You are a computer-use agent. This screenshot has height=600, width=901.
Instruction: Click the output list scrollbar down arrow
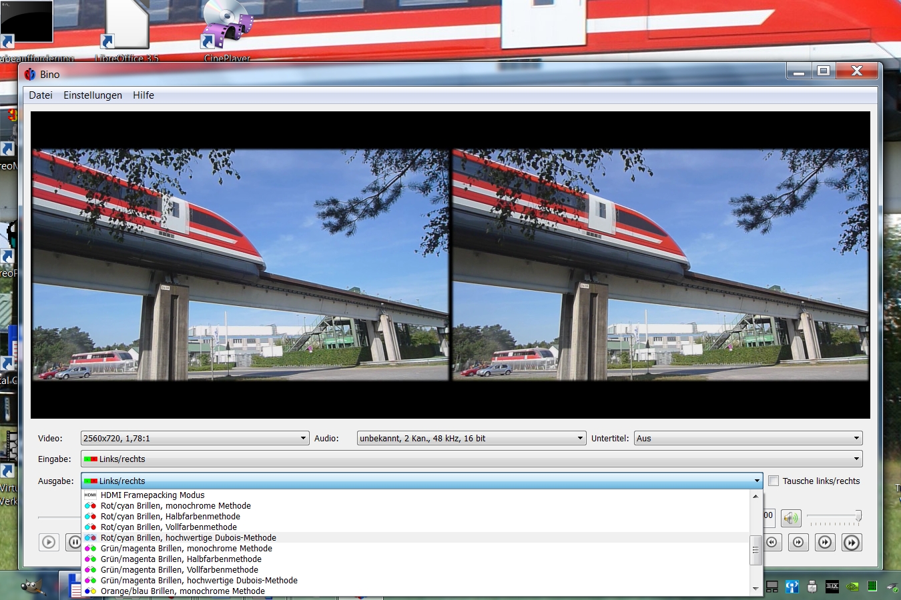tap(756, 589)
